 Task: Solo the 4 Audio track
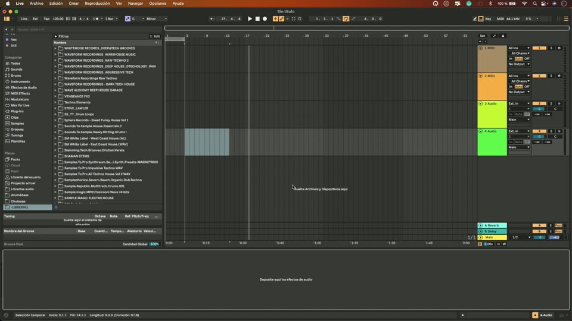tap(551, 131)
